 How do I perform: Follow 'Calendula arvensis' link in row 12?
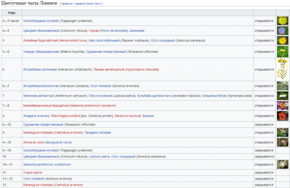(68, 185)
